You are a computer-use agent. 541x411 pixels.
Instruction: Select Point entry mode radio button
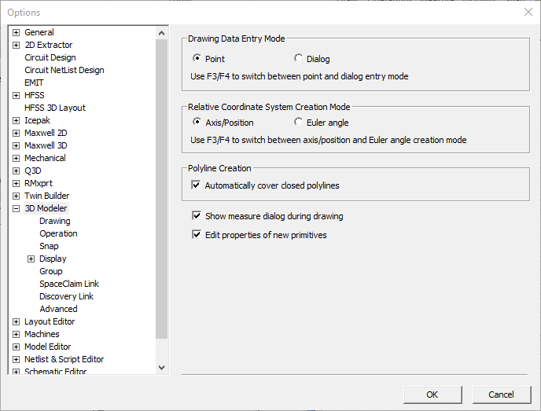coord(197,58)
